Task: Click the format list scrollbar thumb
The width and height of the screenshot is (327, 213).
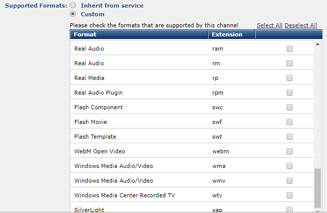Action: 317,187
